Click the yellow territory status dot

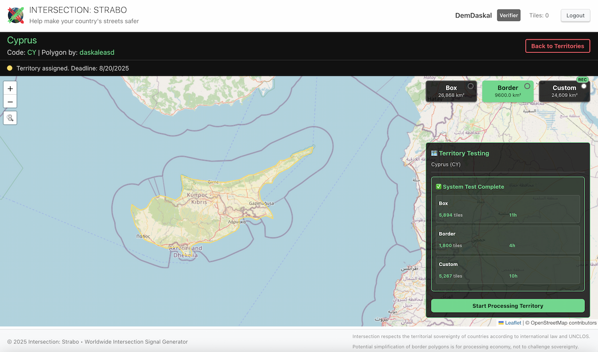coord(9,68)
